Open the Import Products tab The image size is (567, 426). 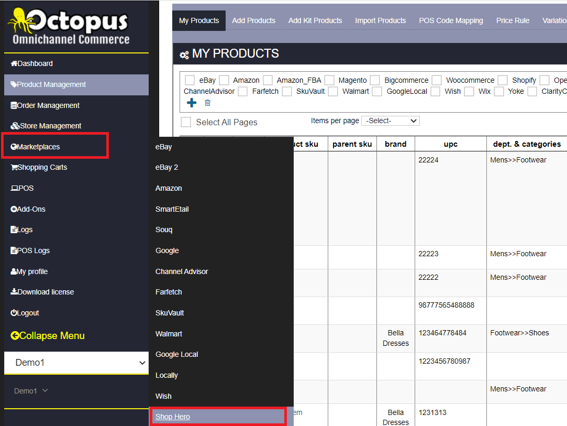(381, 20)
